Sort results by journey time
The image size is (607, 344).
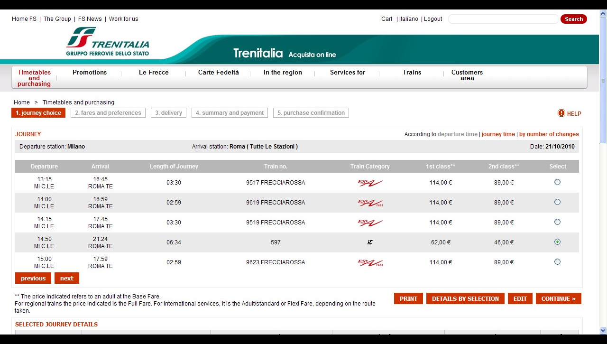point(498,134)
